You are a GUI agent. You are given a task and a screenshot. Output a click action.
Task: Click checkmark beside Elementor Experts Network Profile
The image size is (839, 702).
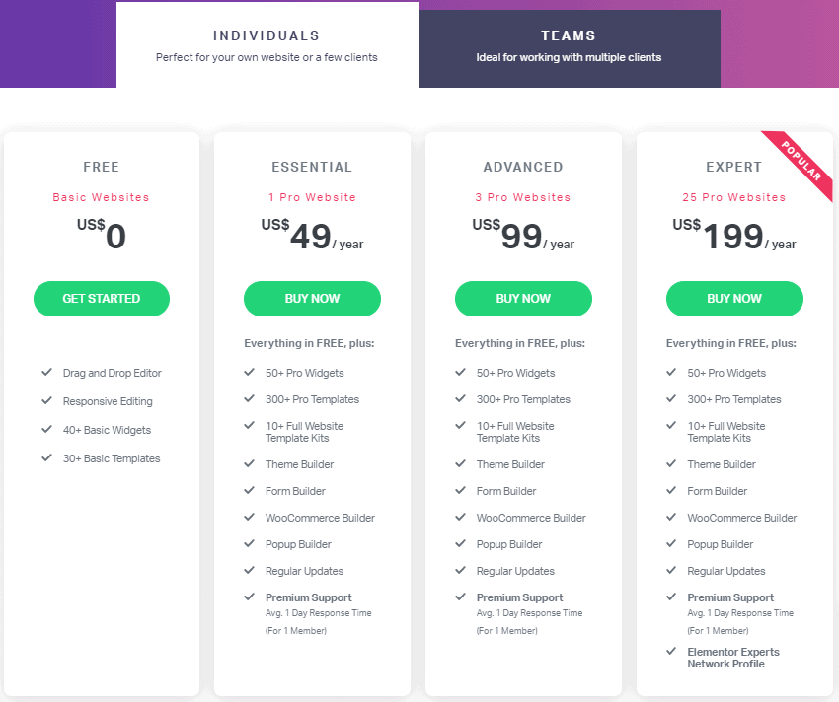coord(671,651)
